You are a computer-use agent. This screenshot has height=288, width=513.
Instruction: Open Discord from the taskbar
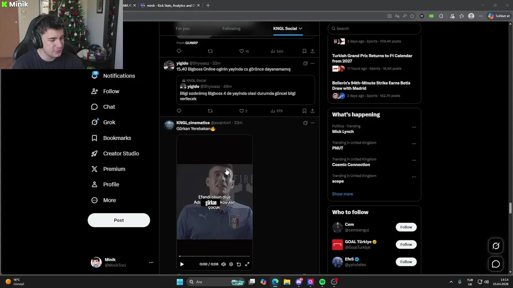(x=299, y=282)
